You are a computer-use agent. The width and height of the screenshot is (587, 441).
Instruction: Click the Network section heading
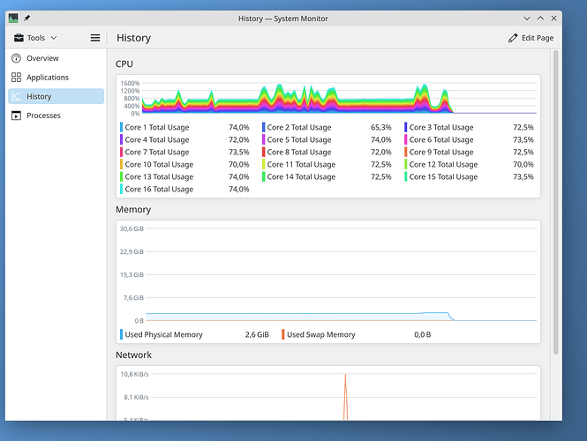[x=133, y=355]
